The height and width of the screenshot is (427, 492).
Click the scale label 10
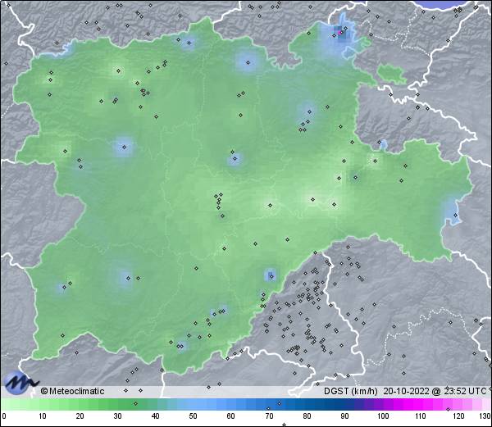pyautogui.click(x=42, y=416)
